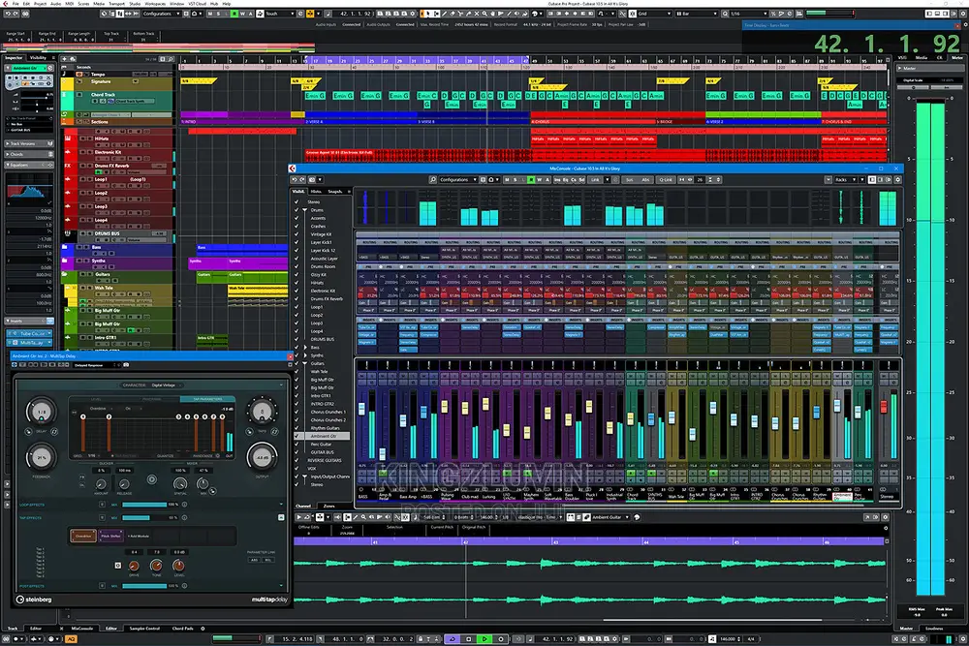The image size is (969, 646).
Task: Adjust the red Stereo output fader
Action: [884, 407]
